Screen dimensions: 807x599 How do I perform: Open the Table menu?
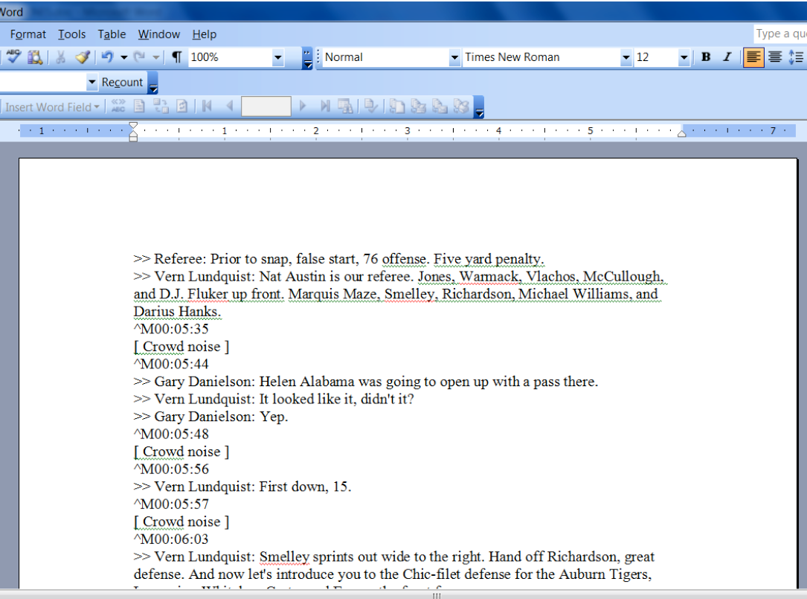click(112, 34)
